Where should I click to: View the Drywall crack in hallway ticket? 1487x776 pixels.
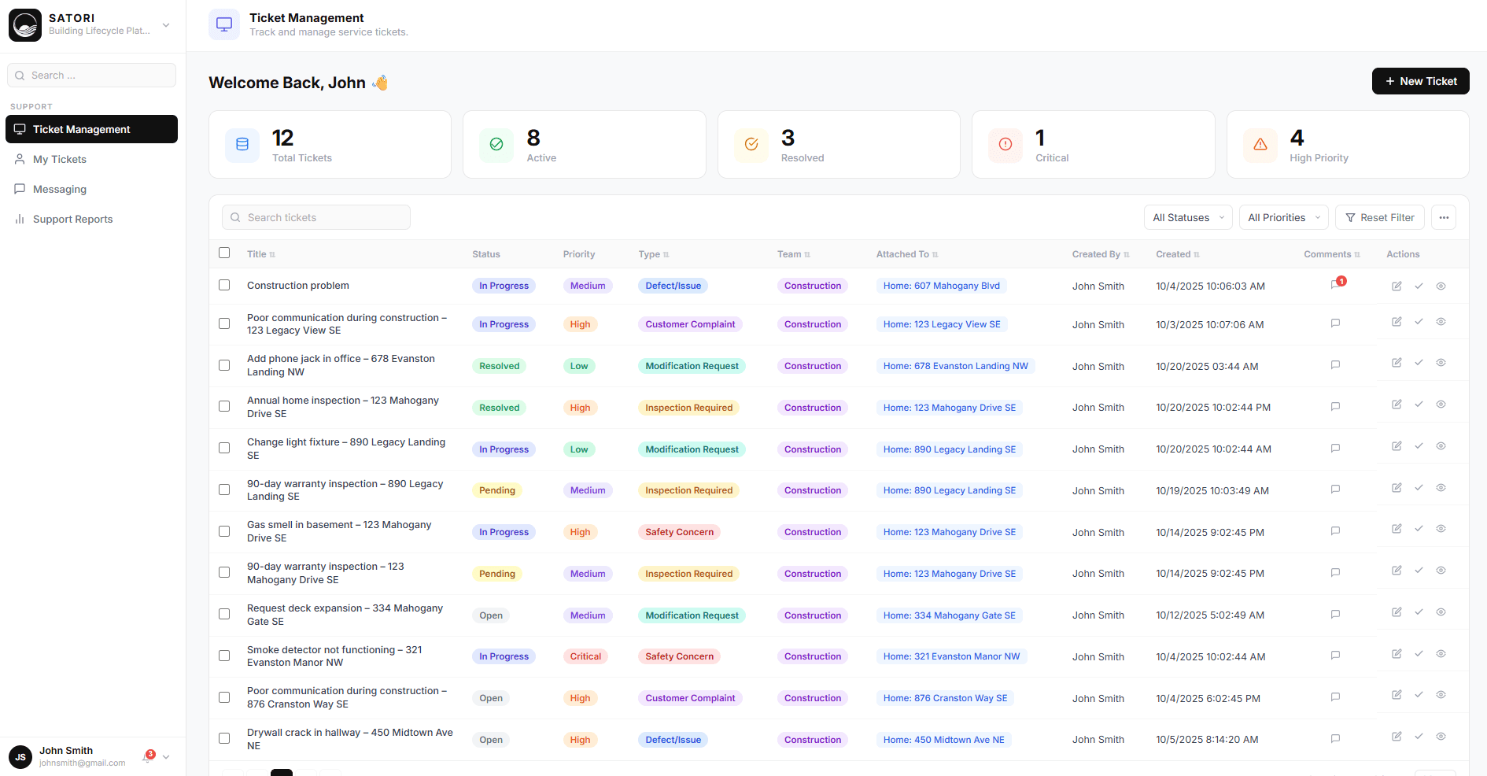(1441, 737)
